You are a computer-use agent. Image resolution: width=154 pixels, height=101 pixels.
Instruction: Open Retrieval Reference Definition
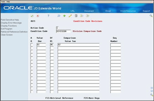(14, 32)
